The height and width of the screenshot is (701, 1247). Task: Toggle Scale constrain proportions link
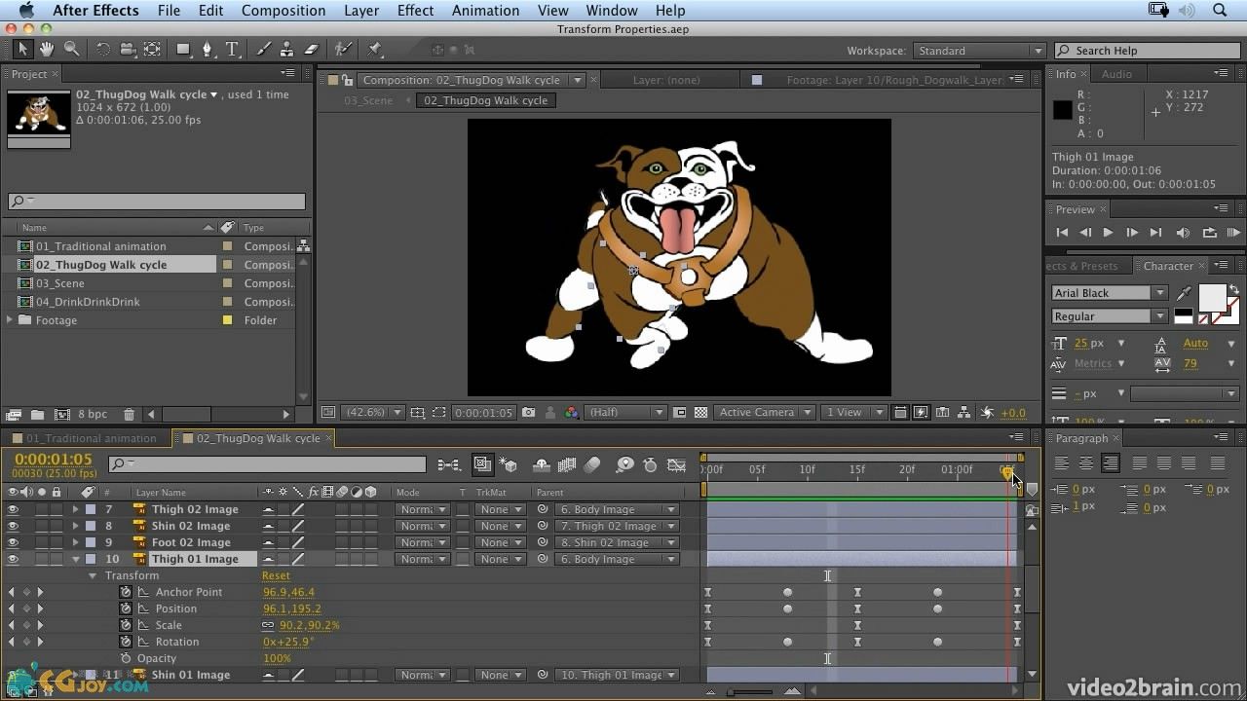pyautogui.click(x=268, y=625)
